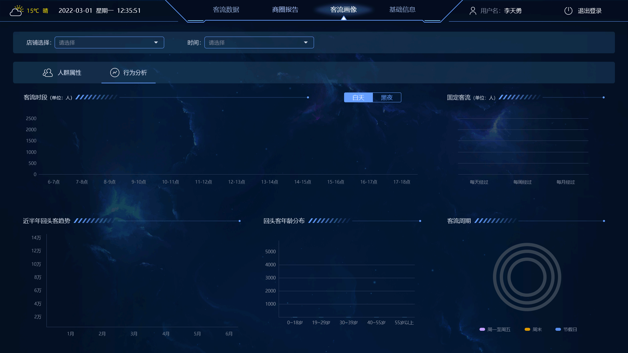Go to the 商圈报告 navigation tab
The height and width of the screenshot is (353, 628).
[285, 10]
